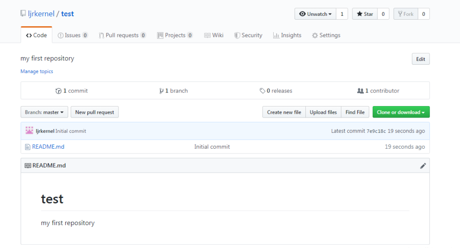Switch to the Code tab

tap(36, 35)
